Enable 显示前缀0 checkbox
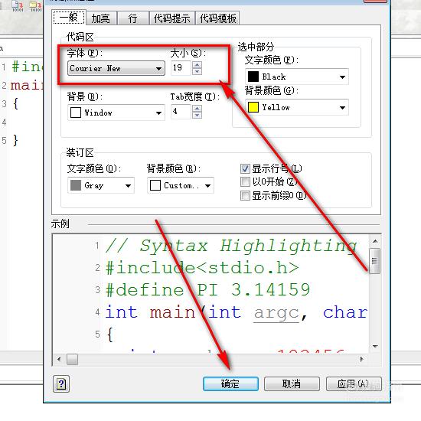This screenshot has height=421, width=421. pyautogui.click(x=245, y=195)
